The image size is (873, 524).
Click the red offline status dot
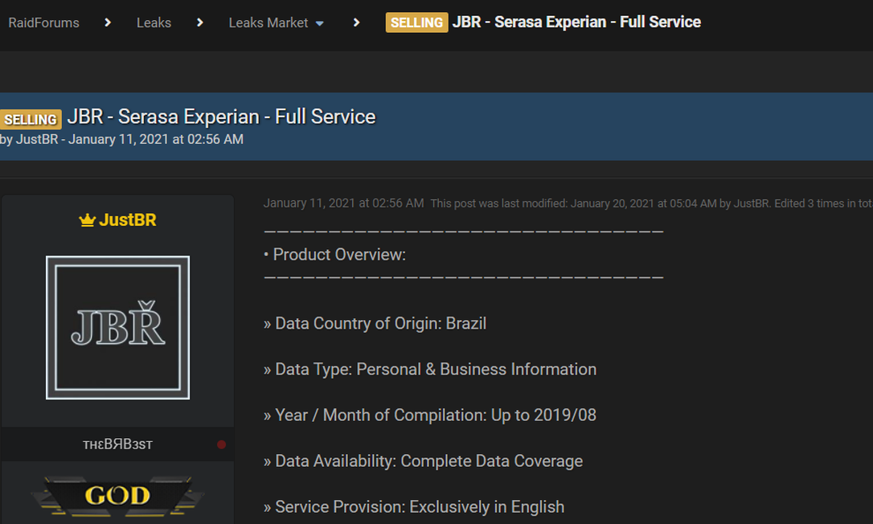(221, 444)
